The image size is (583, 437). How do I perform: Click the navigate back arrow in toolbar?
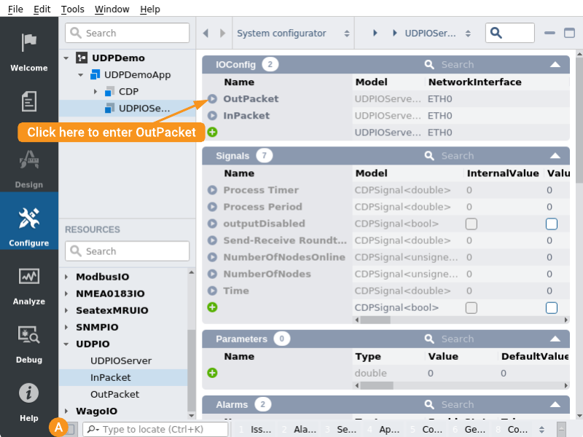[206, 34]
